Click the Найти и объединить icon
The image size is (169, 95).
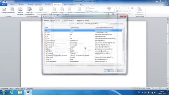pyautogui.click(x=139, y=9)
